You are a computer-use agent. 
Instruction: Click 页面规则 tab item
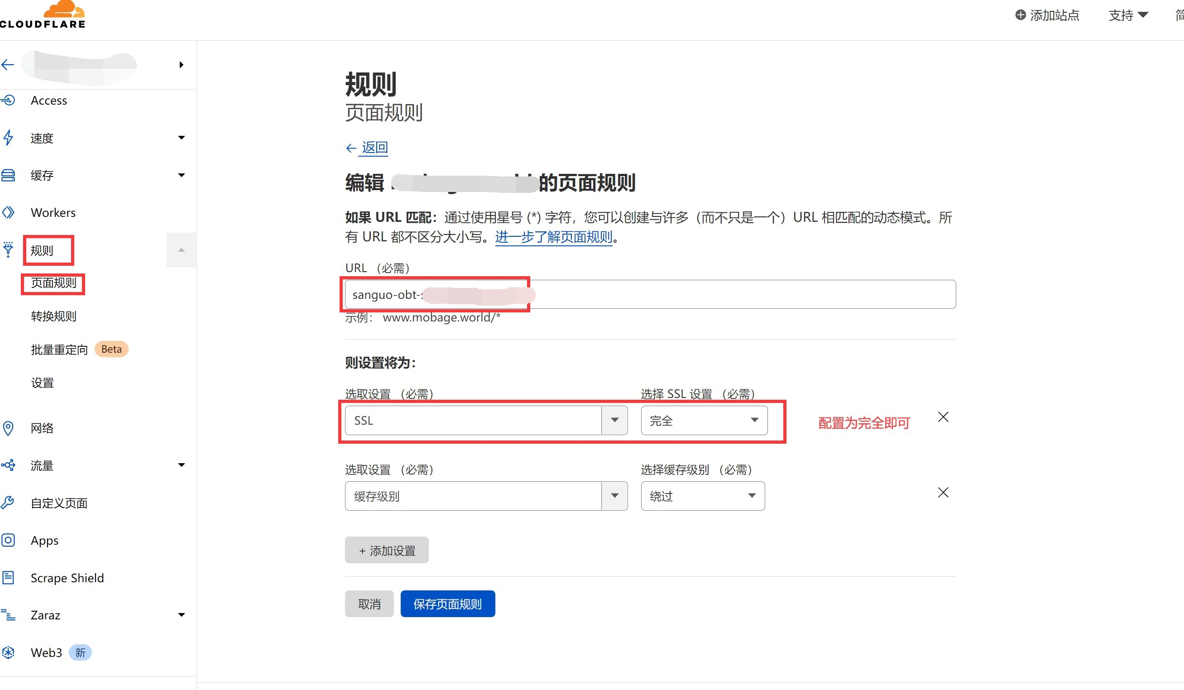[51, 283]
